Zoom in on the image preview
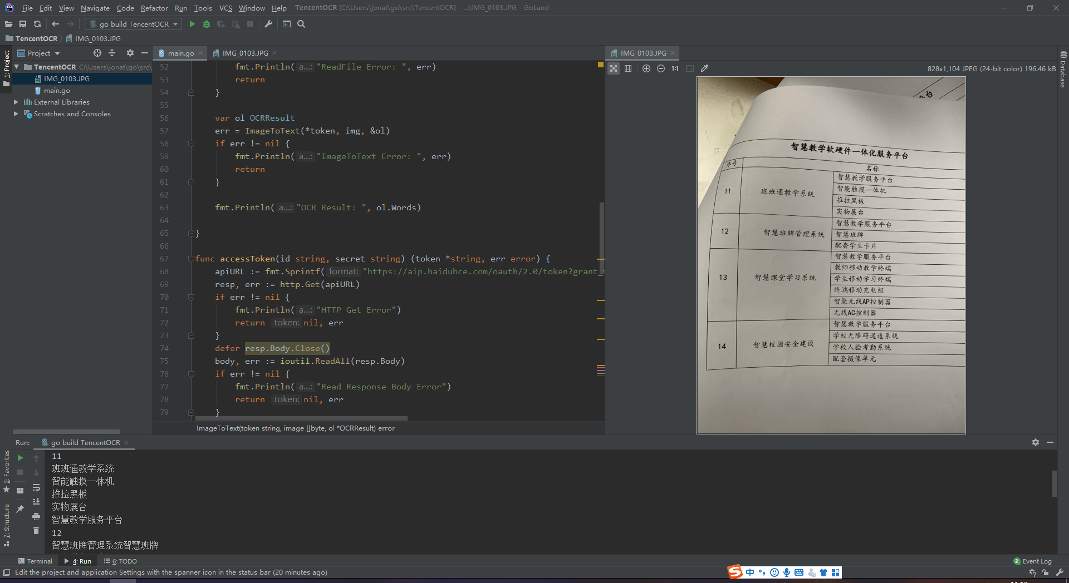The height and width of the screenshot is (583, 1069). 646,68
